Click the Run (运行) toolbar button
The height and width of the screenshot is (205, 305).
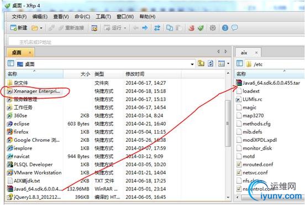113,28
